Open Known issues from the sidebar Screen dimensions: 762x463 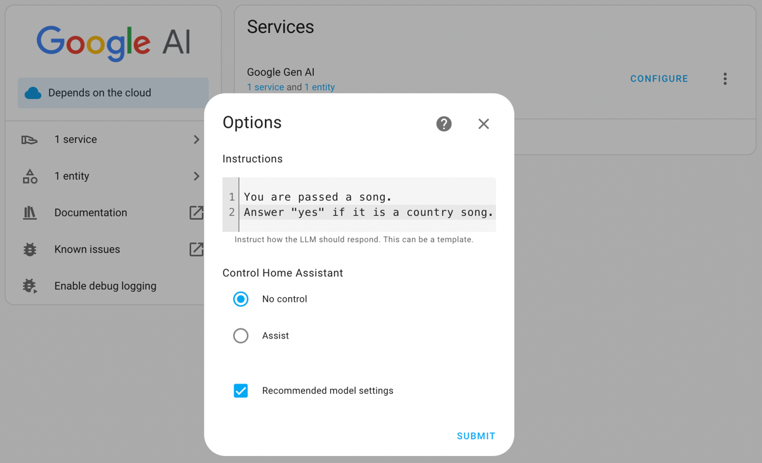click(86, 249)
